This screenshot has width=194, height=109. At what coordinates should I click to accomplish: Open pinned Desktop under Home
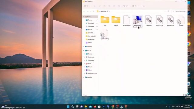(90, 20)
